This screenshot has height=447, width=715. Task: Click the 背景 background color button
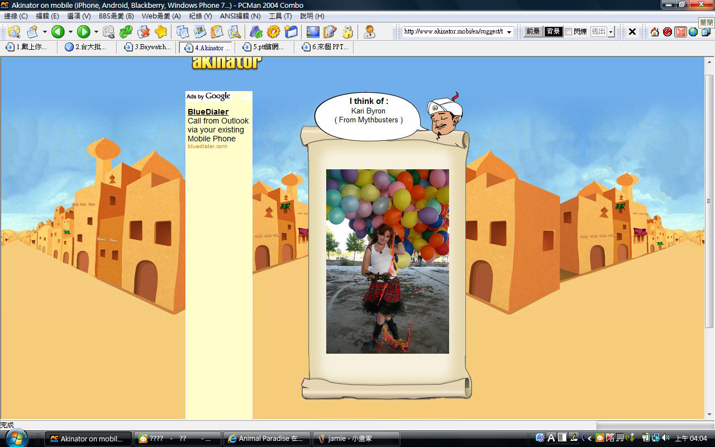[x=553, y=31]
